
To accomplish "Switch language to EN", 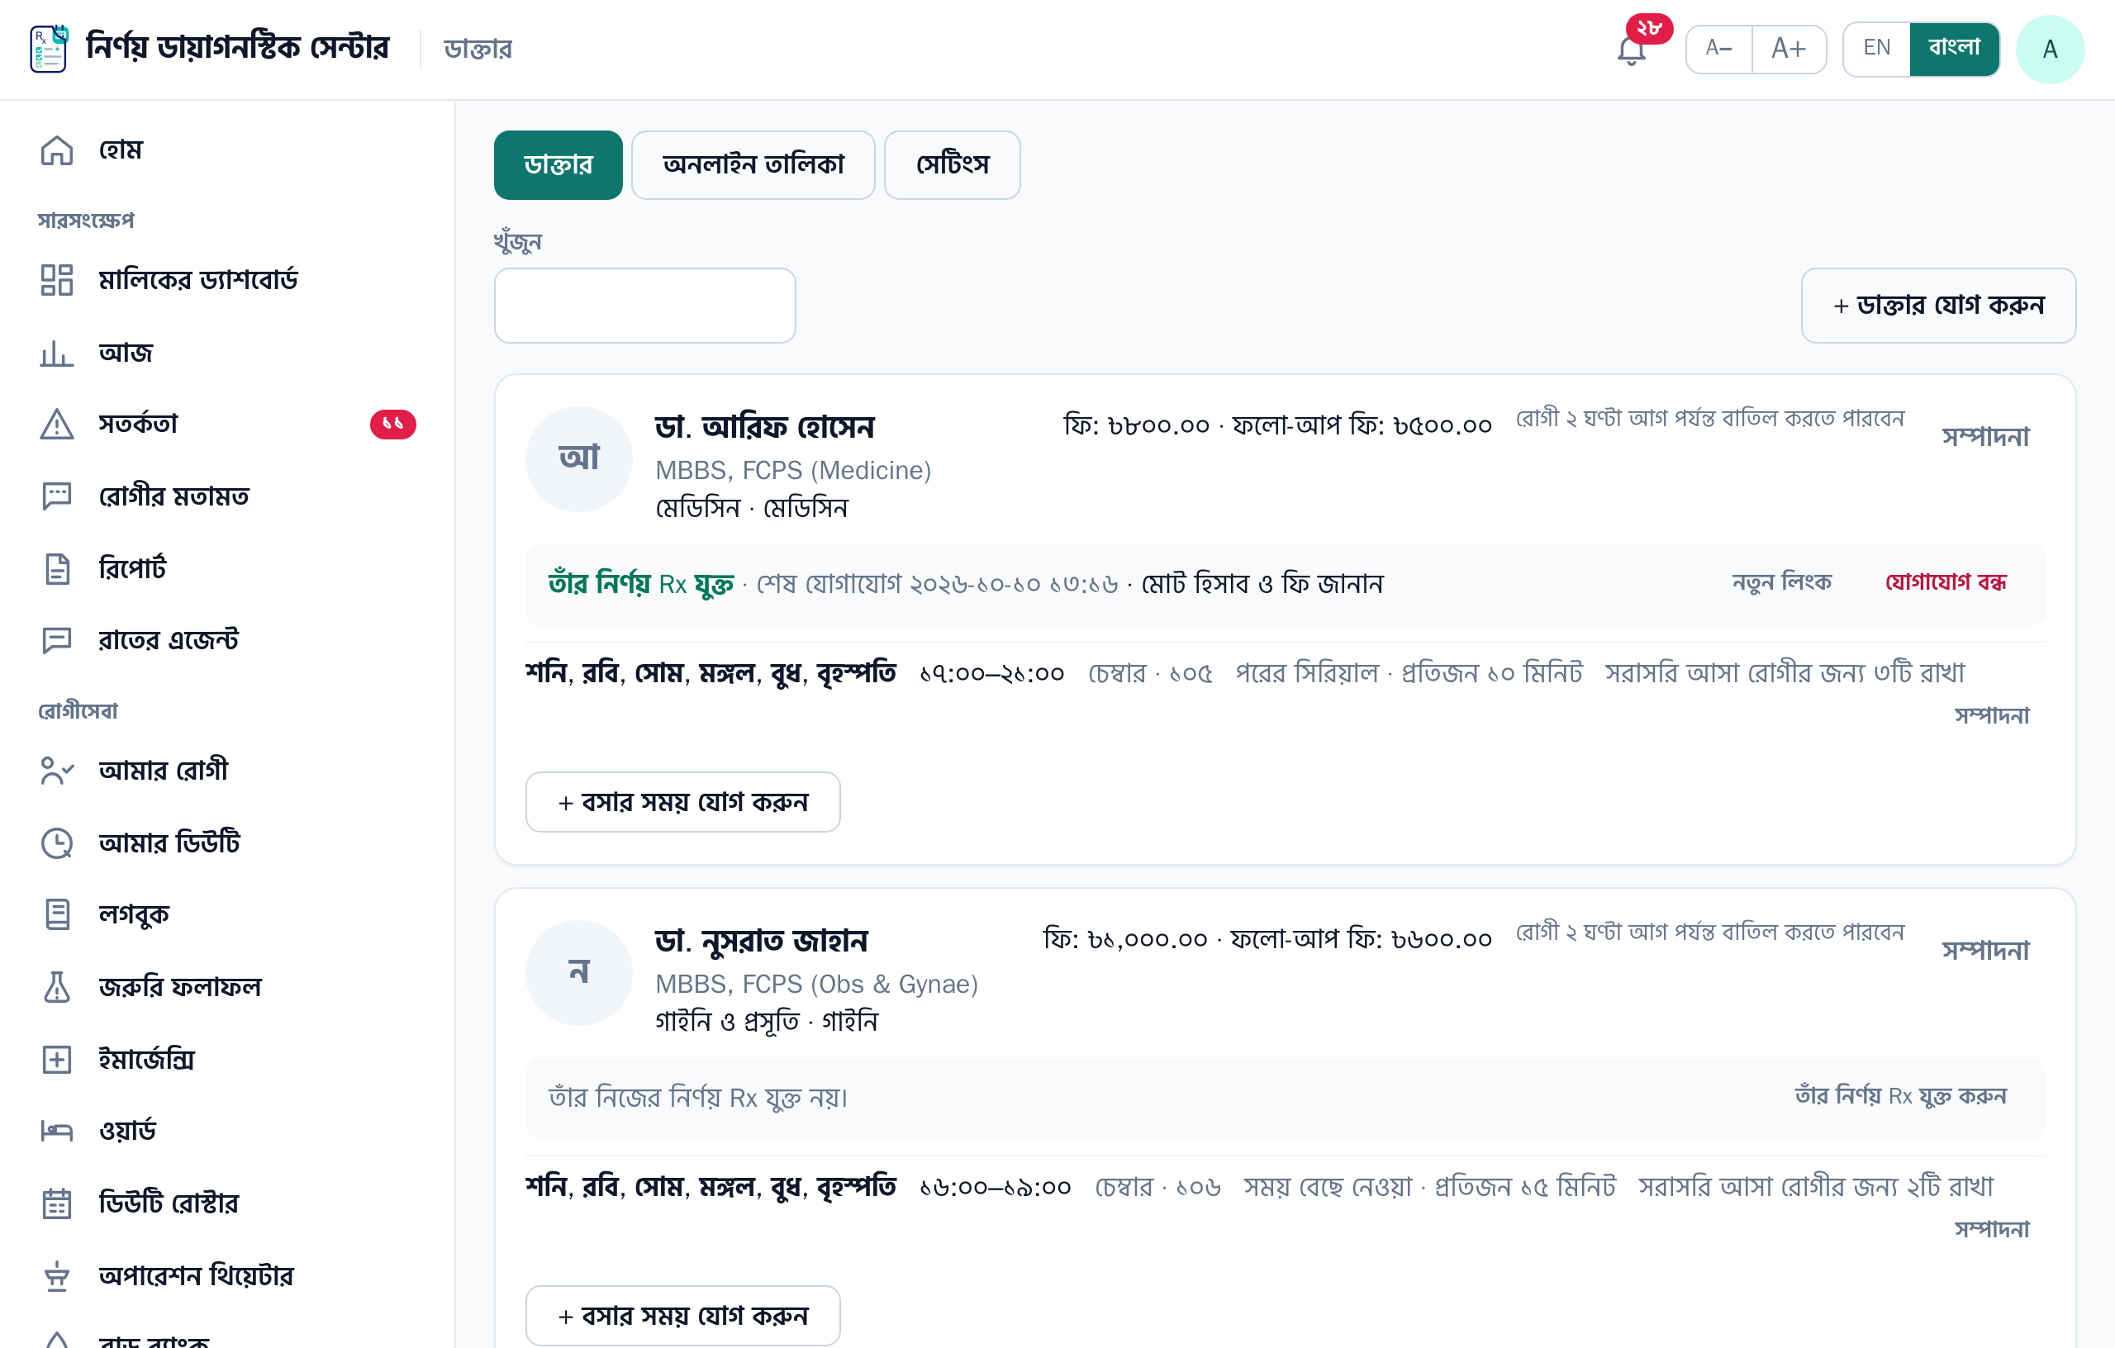I will (x=1876, y=48).
